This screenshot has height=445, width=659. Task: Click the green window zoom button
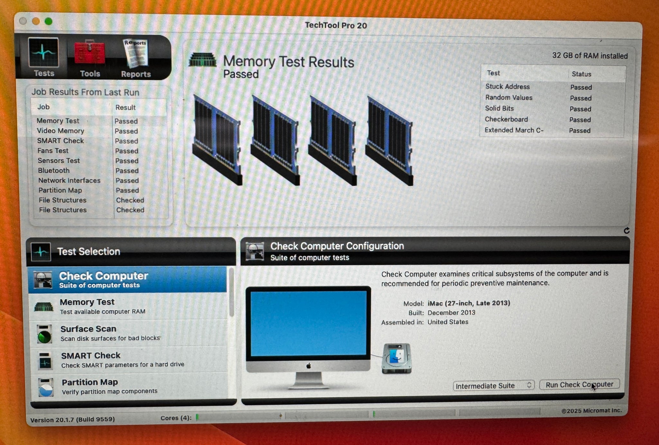[x=49, y=22]
